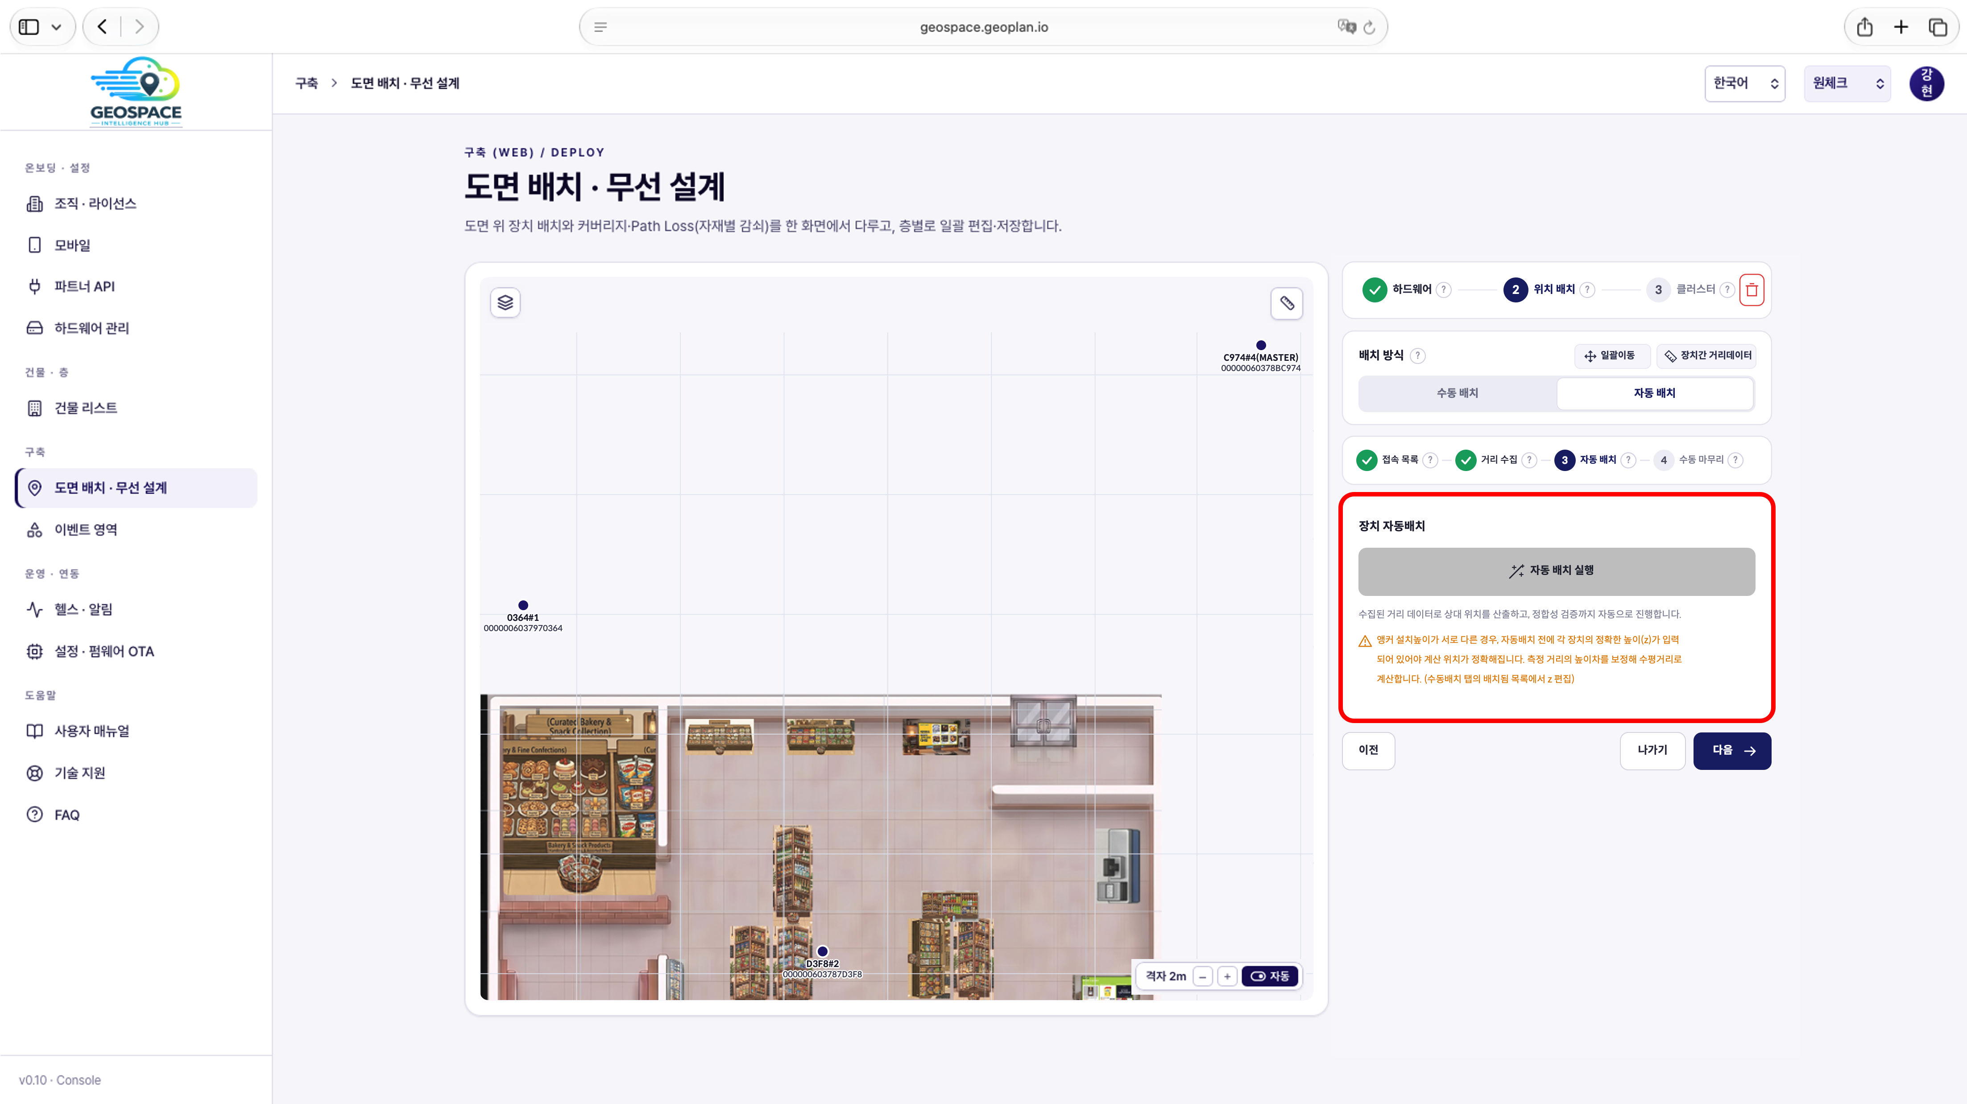Click the ruler measure tool icon

click(1287, 303)
